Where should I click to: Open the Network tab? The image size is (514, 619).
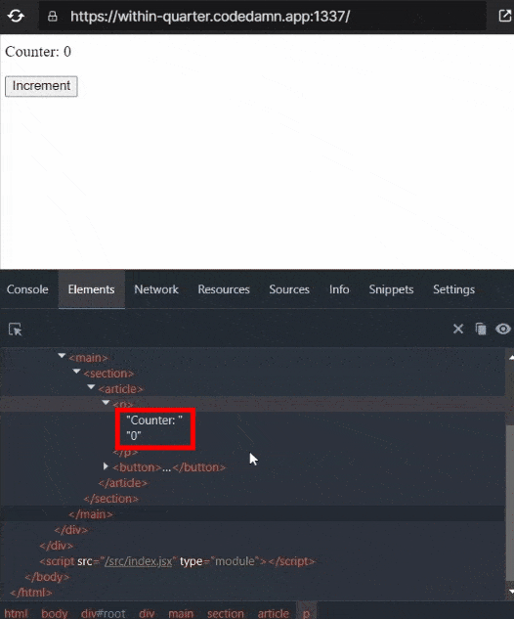(x=156, y=289)
